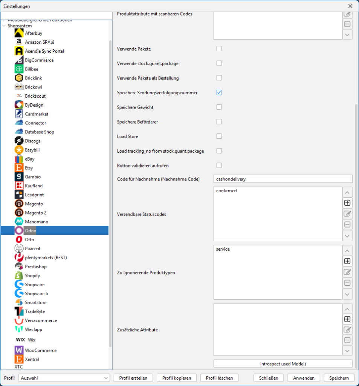The height and width of the screenshot is (386, 359).
Task: Open the Profil Auswahl dropdown
Action: (x=64, y=378)
